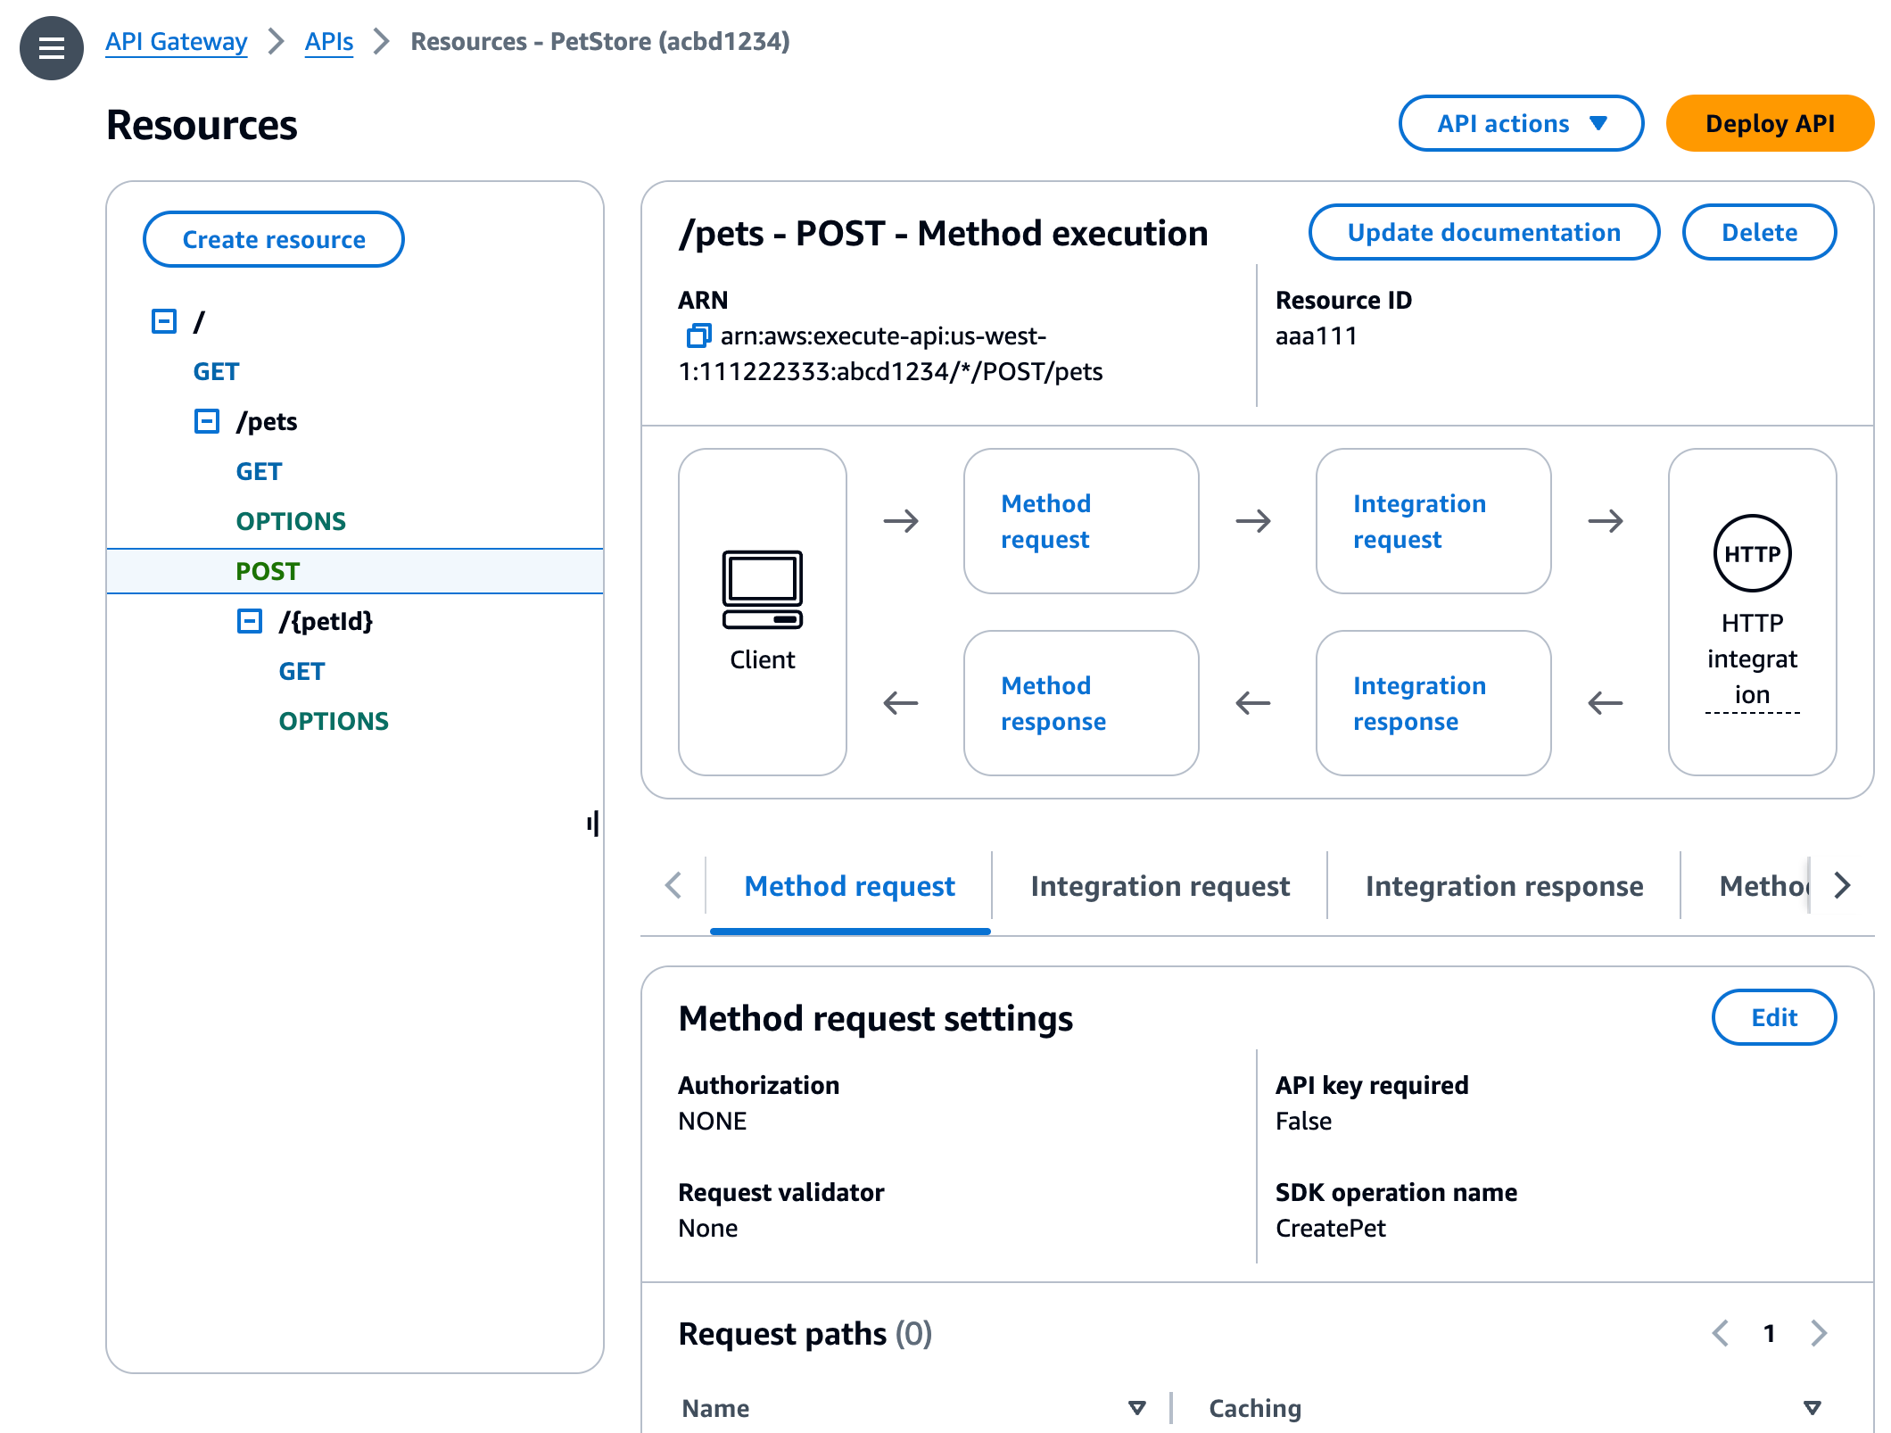
Task: Go to the next Request paths page
Action: [x=1818, y=1333]
